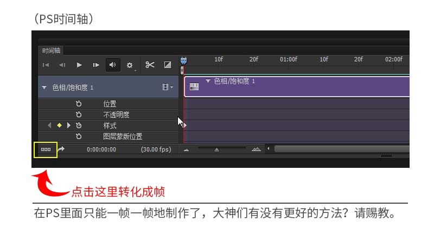Click the 01:00f mark on ruler
The width and height of the screenshot is (434, 239).
[289, 59]
